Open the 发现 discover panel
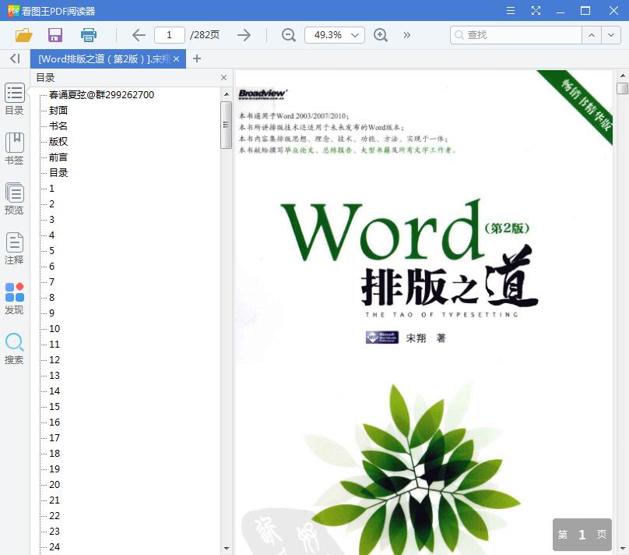Viewport: 629px width, 555px height. click(15, 299)
